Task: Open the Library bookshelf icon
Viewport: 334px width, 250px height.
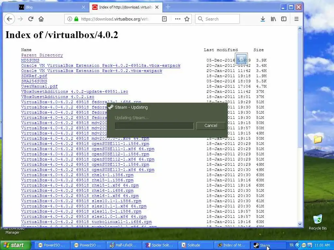Action: tap(273, 19)
